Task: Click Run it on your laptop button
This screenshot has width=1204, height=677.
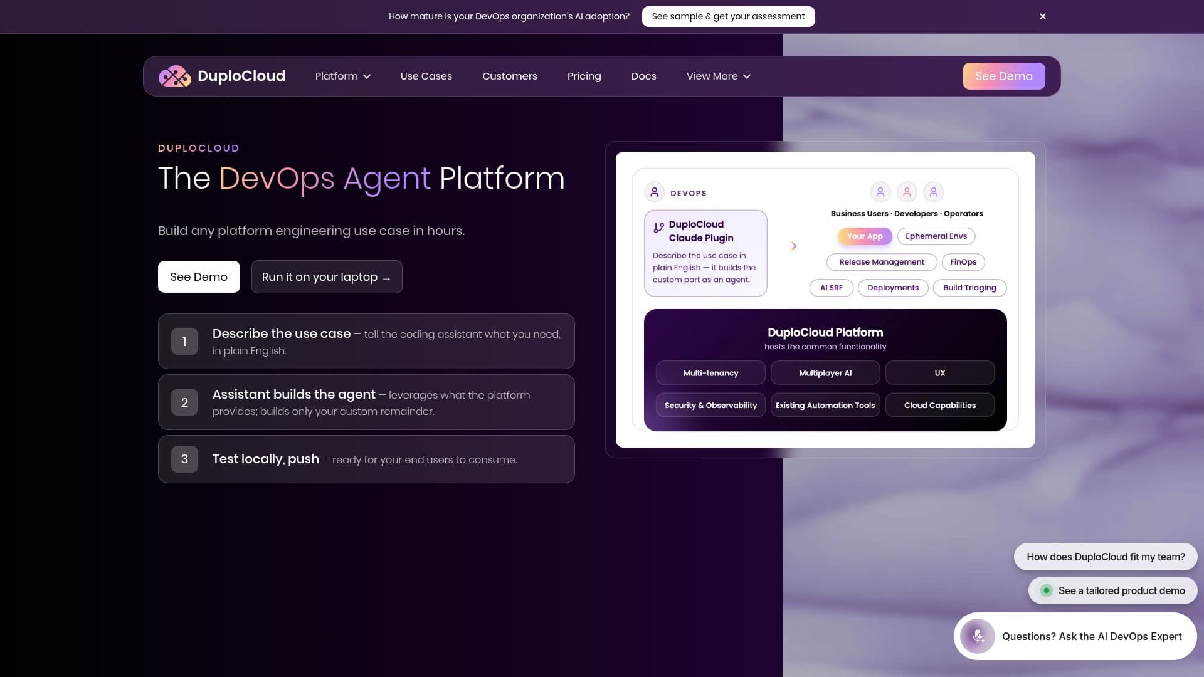Action: (327, 276)
